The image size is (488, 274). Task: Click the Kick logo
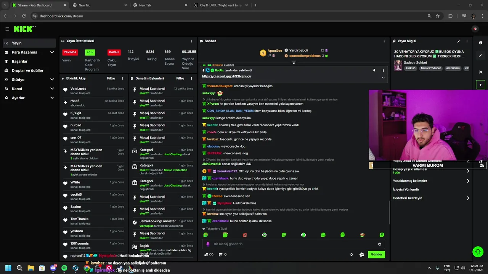pos(25,29)
